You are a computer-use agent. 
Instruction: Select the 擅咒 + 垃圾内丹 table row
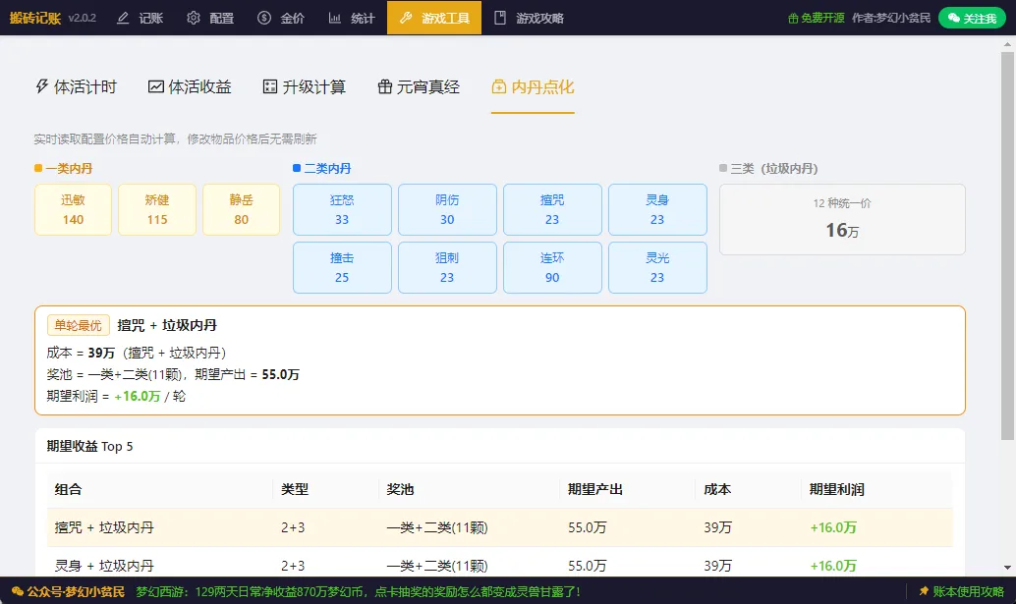[x=499, y=527]
